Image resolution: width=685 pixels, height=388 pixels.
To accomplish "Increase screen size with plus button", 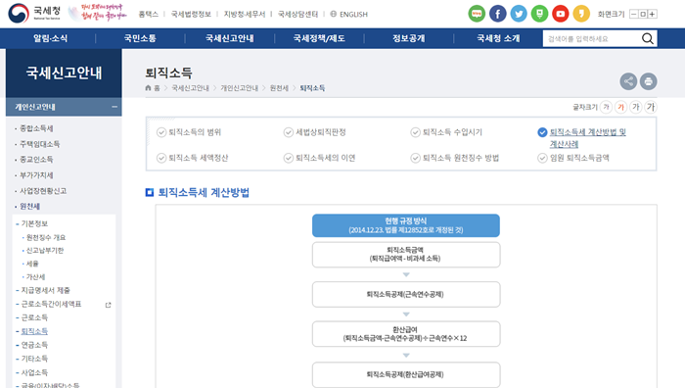I will pyautogui.click(x=653, y=14).
